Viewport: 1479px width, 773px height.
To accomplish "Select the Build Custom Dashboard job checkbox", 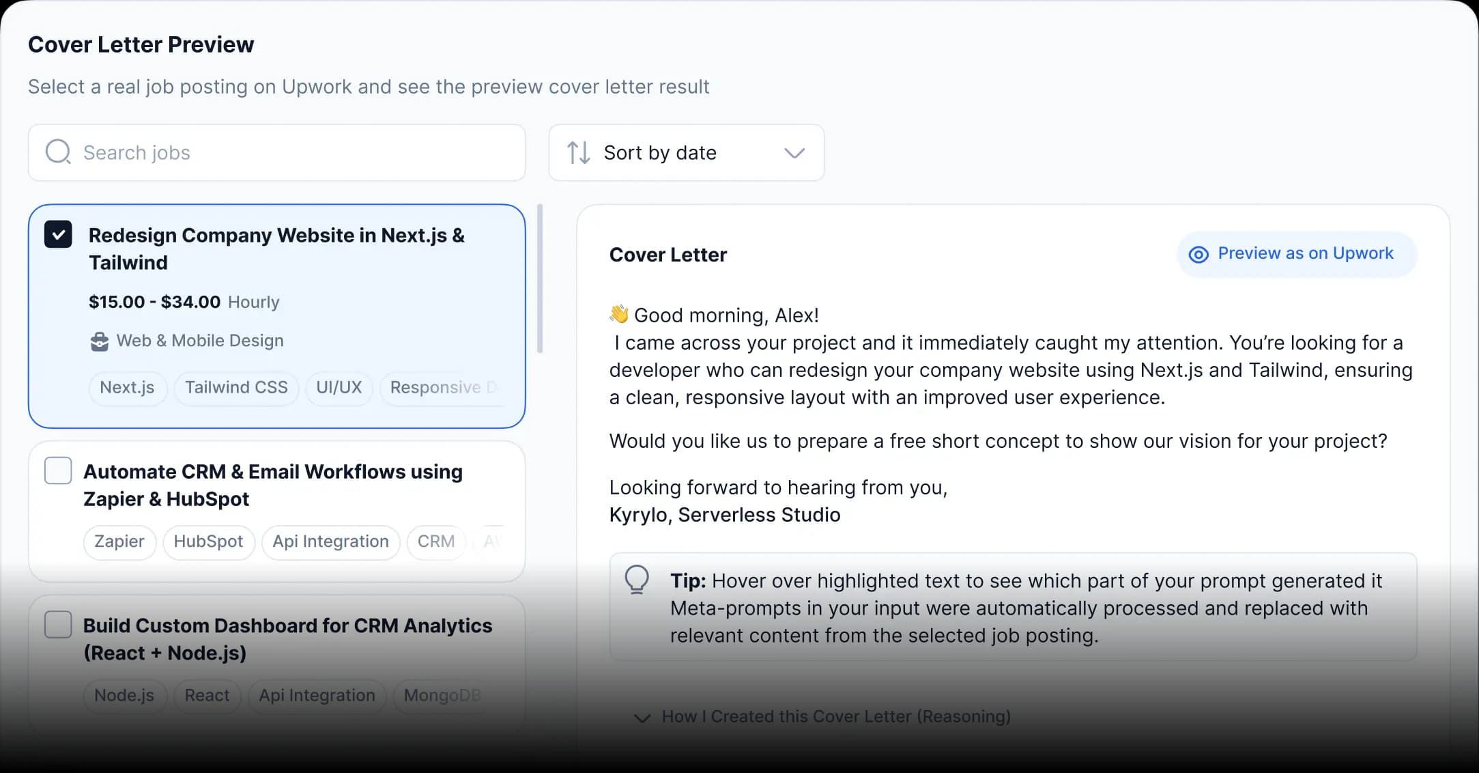I will click(x=58, y=625).
